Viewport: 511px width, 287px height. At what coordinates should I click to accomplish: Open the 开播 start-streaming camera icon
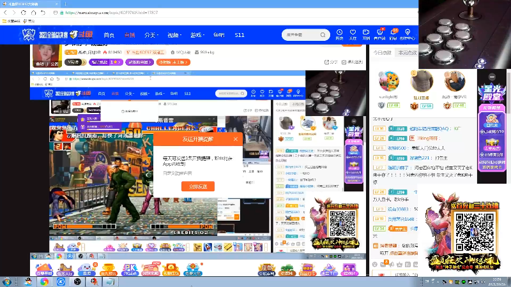pos(366,34)
